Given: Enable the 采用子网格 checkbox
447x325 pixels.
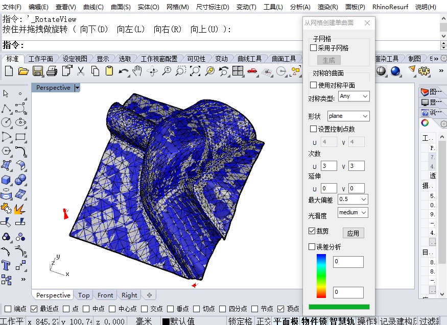Looking at the screenshot, I should point(314,48).
